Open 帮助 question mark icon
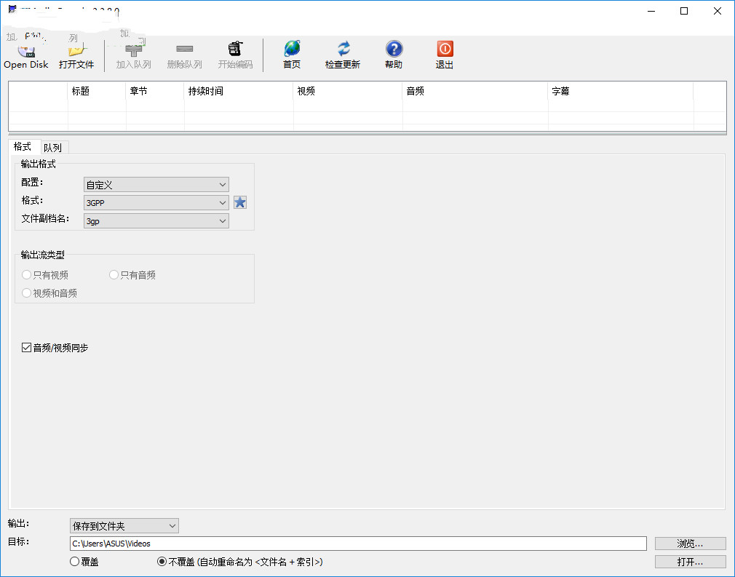 pos(394,49)
